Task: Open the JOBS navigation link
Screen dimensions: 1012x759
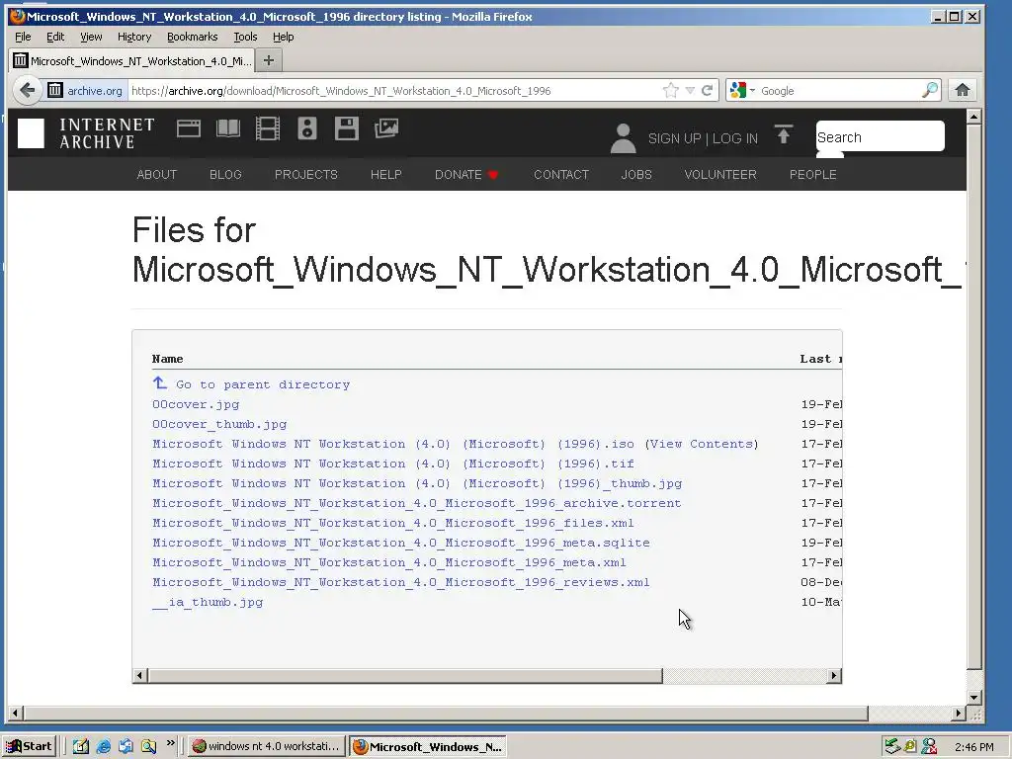Action: [636, 174]
